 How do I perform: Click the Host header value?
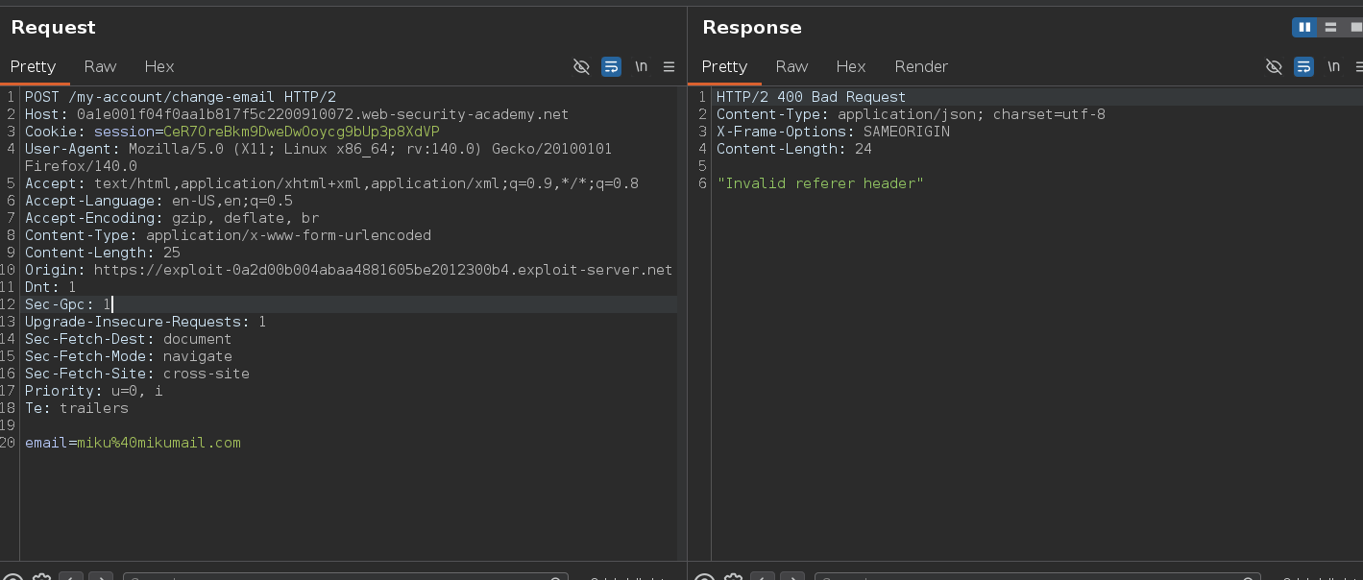pos(323,114)
